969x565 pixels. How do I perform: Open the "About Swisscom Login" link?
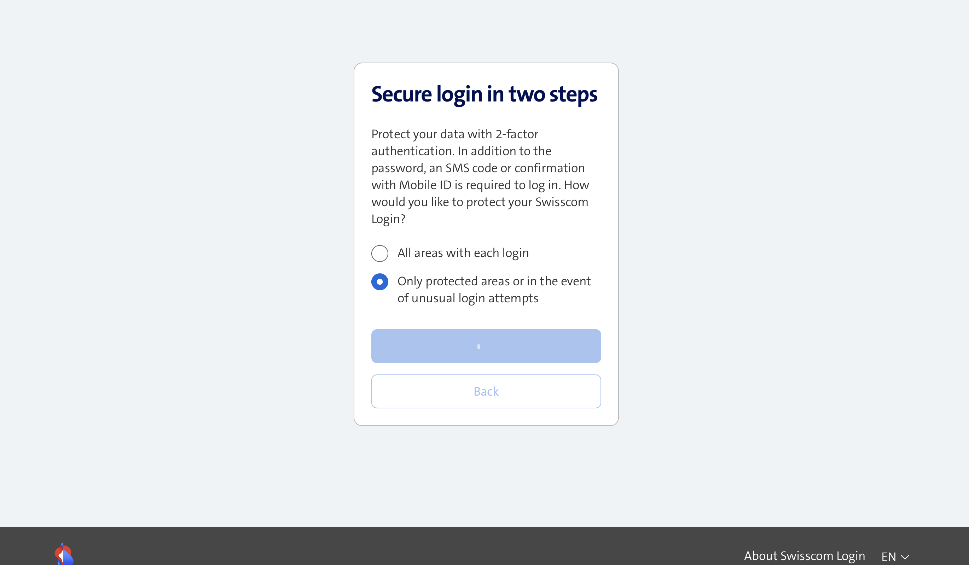[x=804, y=556]
